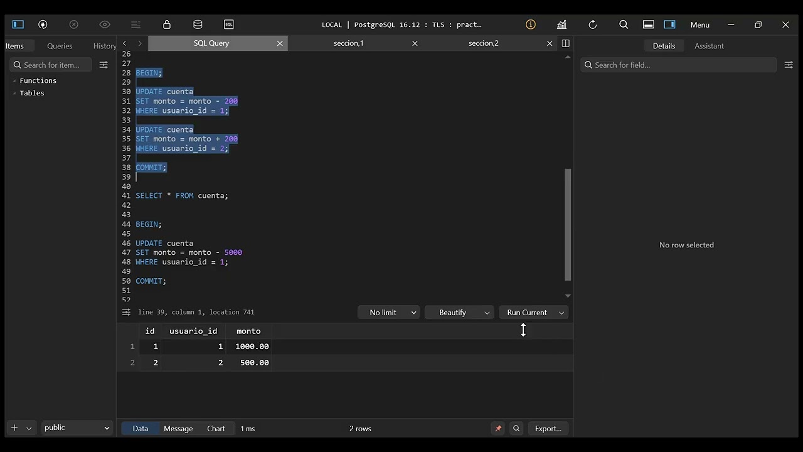Open the metrics chart icon

561,24
